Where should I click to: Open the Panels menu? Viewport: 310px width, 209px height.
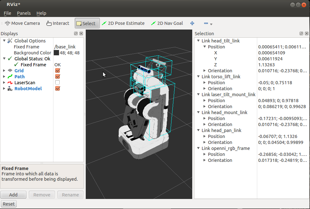coord(24,13)
